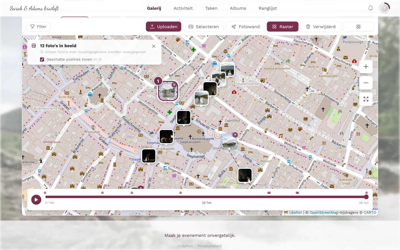
Task: Open the mountain photo marker near Stubenviertel
Action: (227, 69)
